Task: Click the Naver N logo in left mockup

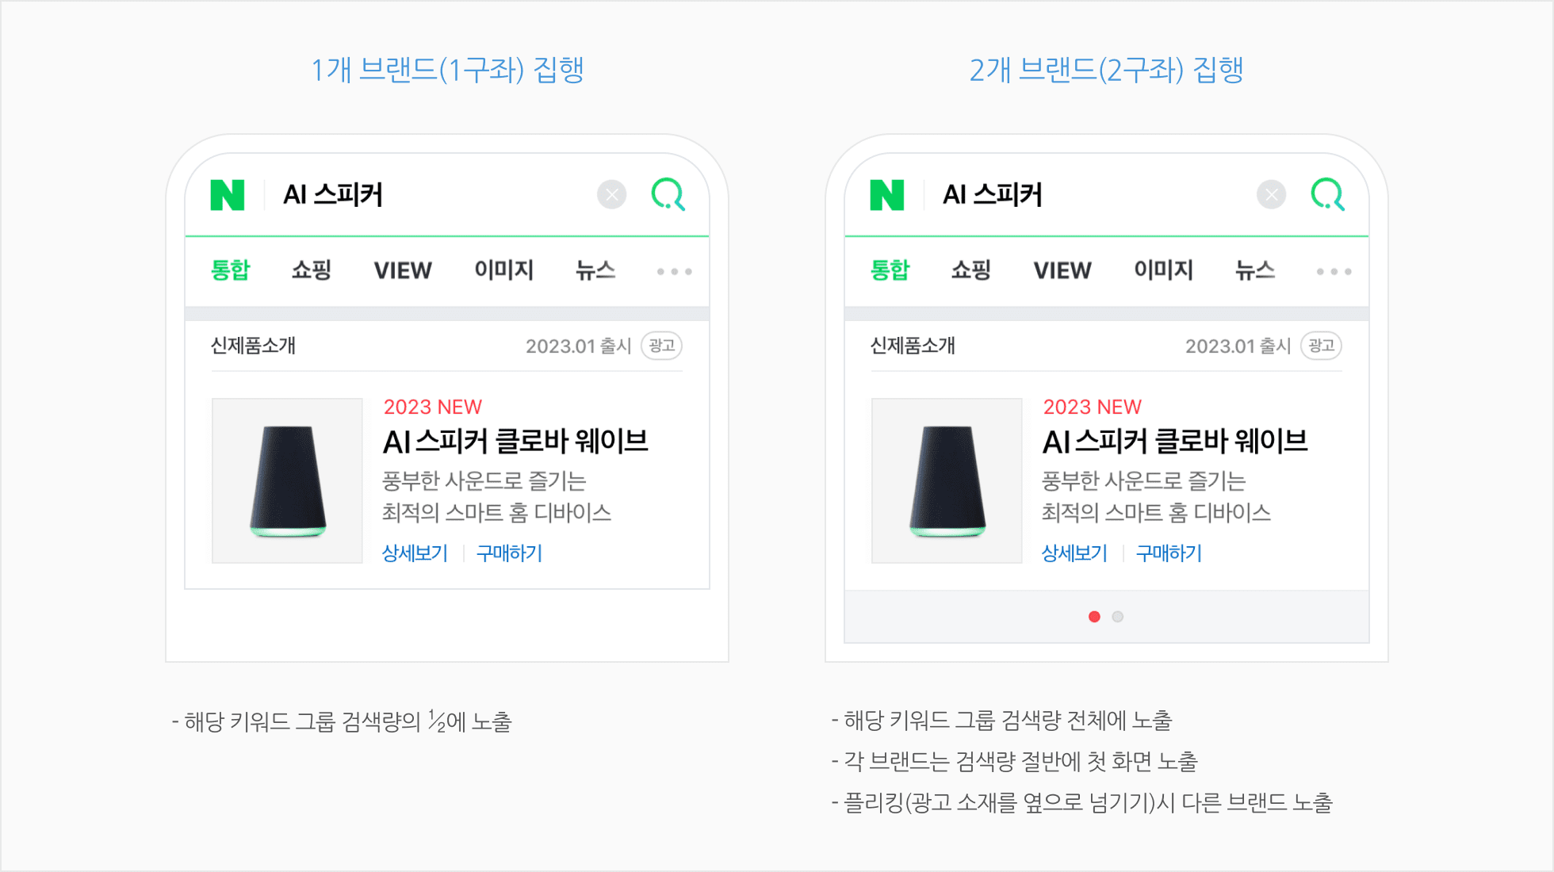Action: pos(227,195)
